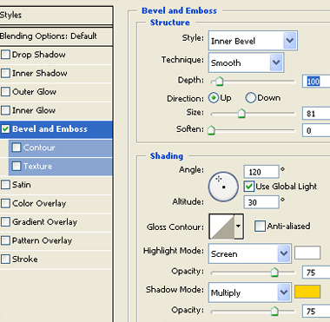
Task: Open the Shadow Mode dropdown showing Multiply
Action: tap(250, 292)
